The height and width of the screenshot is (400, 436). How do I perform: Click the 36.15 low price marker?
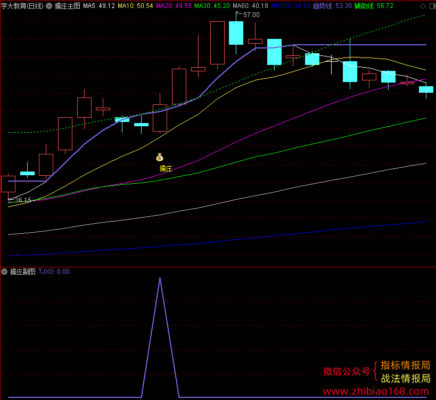pyautogui.click(x=23, y=200)
